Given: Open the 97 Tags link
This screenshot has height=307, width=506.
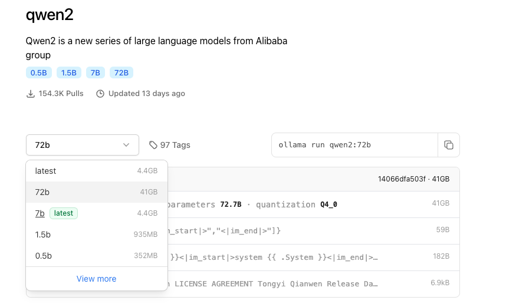Looking at the screenshot, I should [175, 145].
